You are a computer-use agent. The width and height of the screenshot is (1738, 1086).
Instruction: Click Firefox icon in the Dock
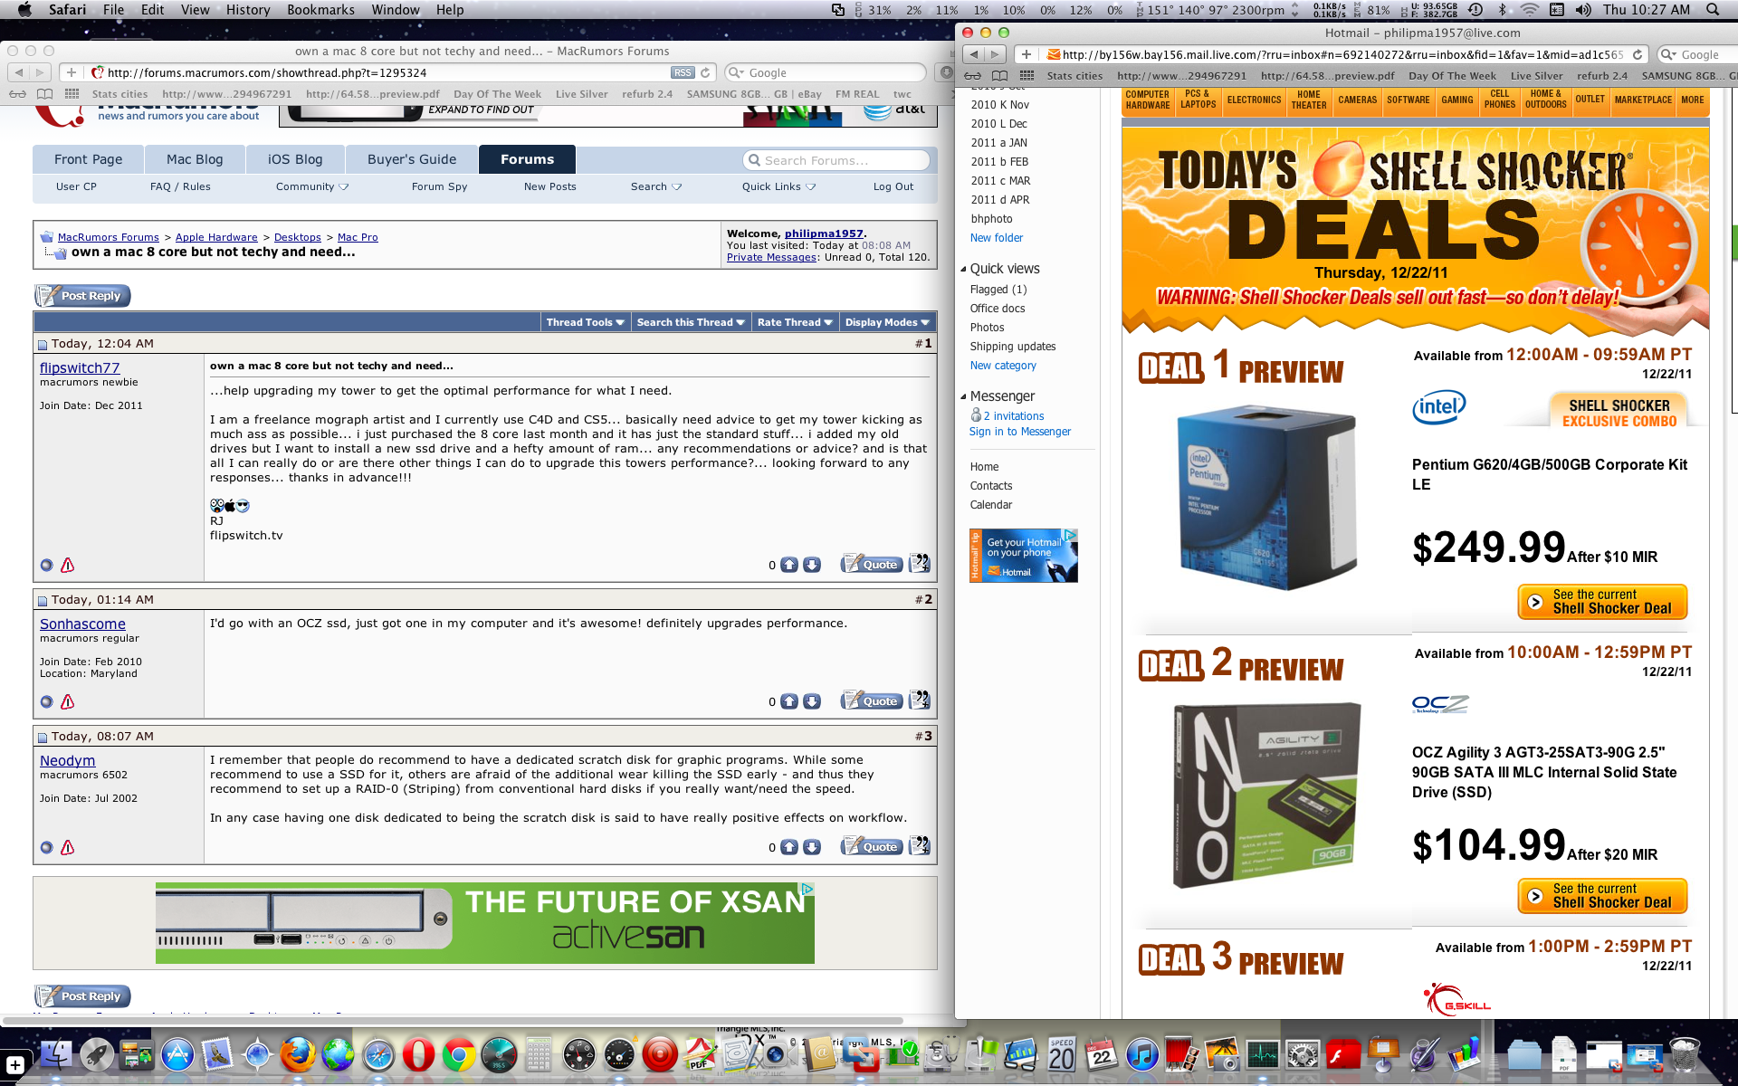point(297,1055)
